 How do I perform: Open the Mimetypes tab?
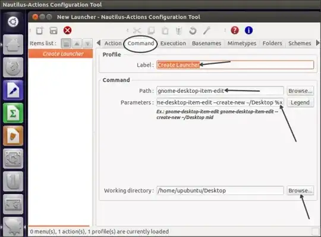(x=242, y=43)
